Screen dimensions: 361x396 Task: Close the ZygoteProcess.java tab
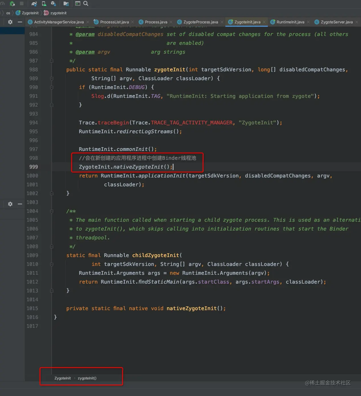(222, 22)
